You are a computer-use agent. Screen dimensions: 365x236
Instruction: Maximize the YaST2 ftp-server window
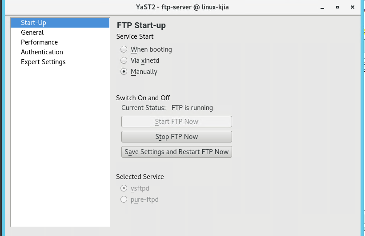point(337,7)
